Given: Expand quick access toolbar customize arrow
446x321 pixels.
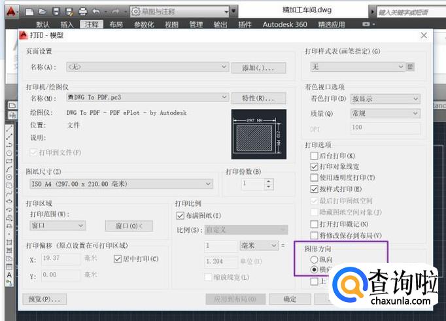Looking at the screenshot, I should (233, 11).
